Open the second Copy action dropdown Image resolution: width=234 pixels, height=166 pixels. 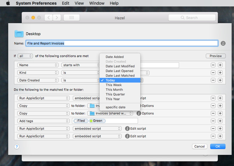43,113
